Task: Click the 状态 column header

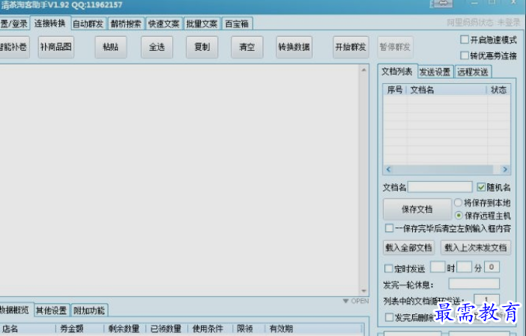Action: [x=498, y=90]
